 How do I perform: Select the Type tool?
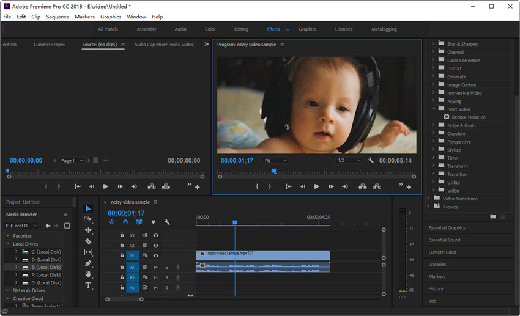(x=88, y=285)
